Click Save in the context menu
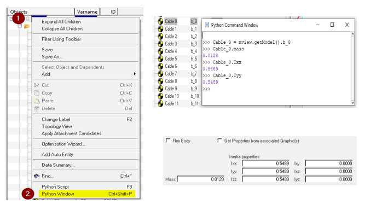This screenshot has width=365, height=210. (x=47, y=50)
